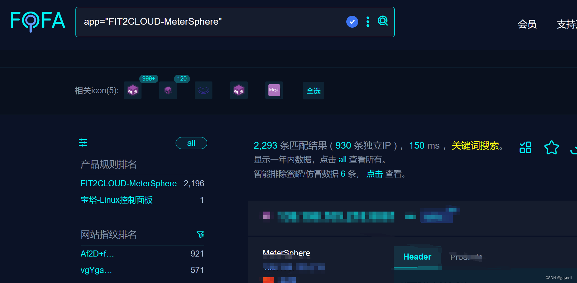Select the second icon with 120 badge
Screen dimensions: 577x283
point(168,90)
